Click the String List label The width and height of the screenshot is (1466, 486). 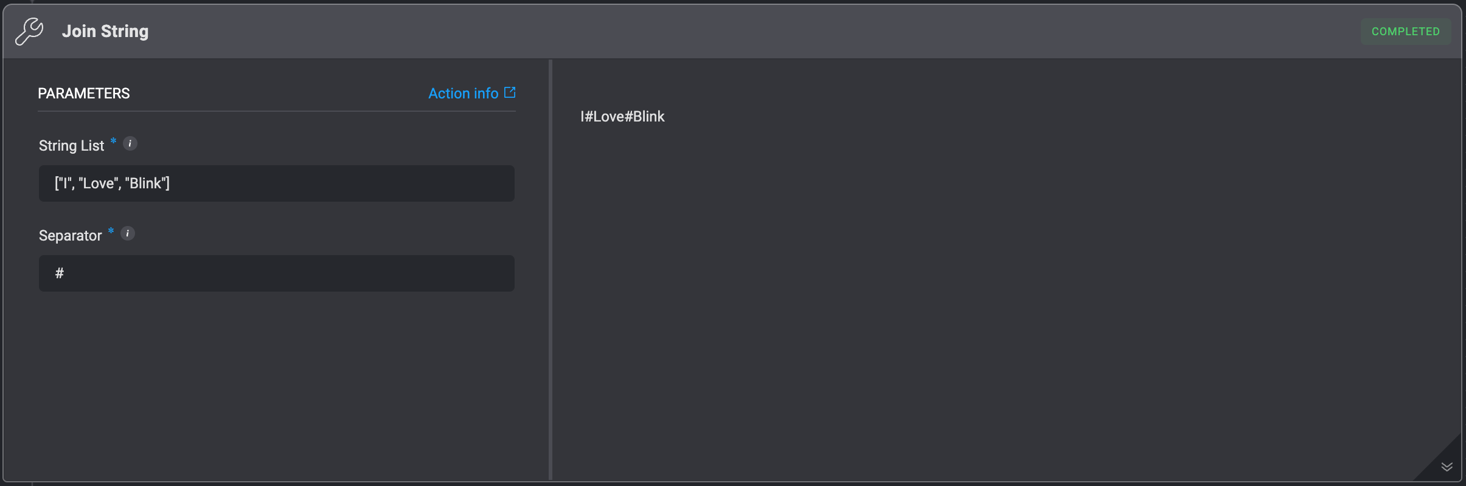click(72, 146)
